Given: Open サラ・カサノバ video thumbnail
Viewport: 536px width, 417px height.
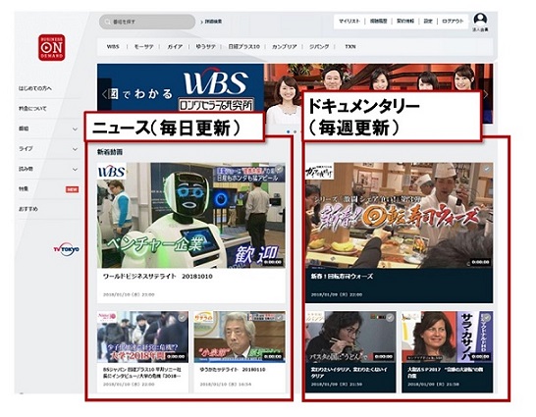Looking at the screenshot, I should tap(448, 338).
